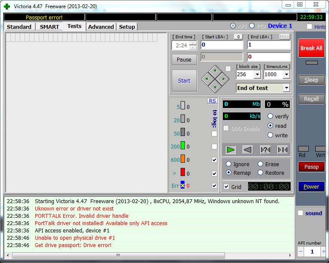Click the Start LBA input field
Screen dimensions: 329x263
[x=222, y=45]
